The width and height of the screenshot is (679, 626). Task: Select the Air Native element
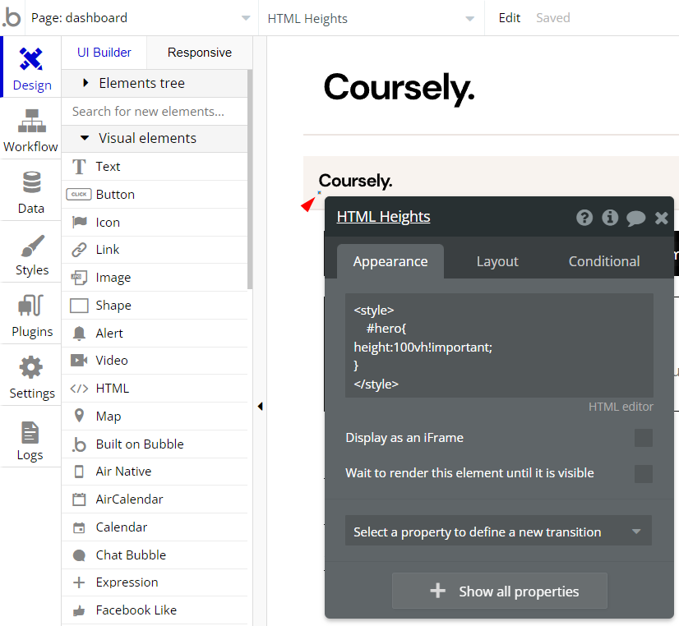[x=155, y=472]
